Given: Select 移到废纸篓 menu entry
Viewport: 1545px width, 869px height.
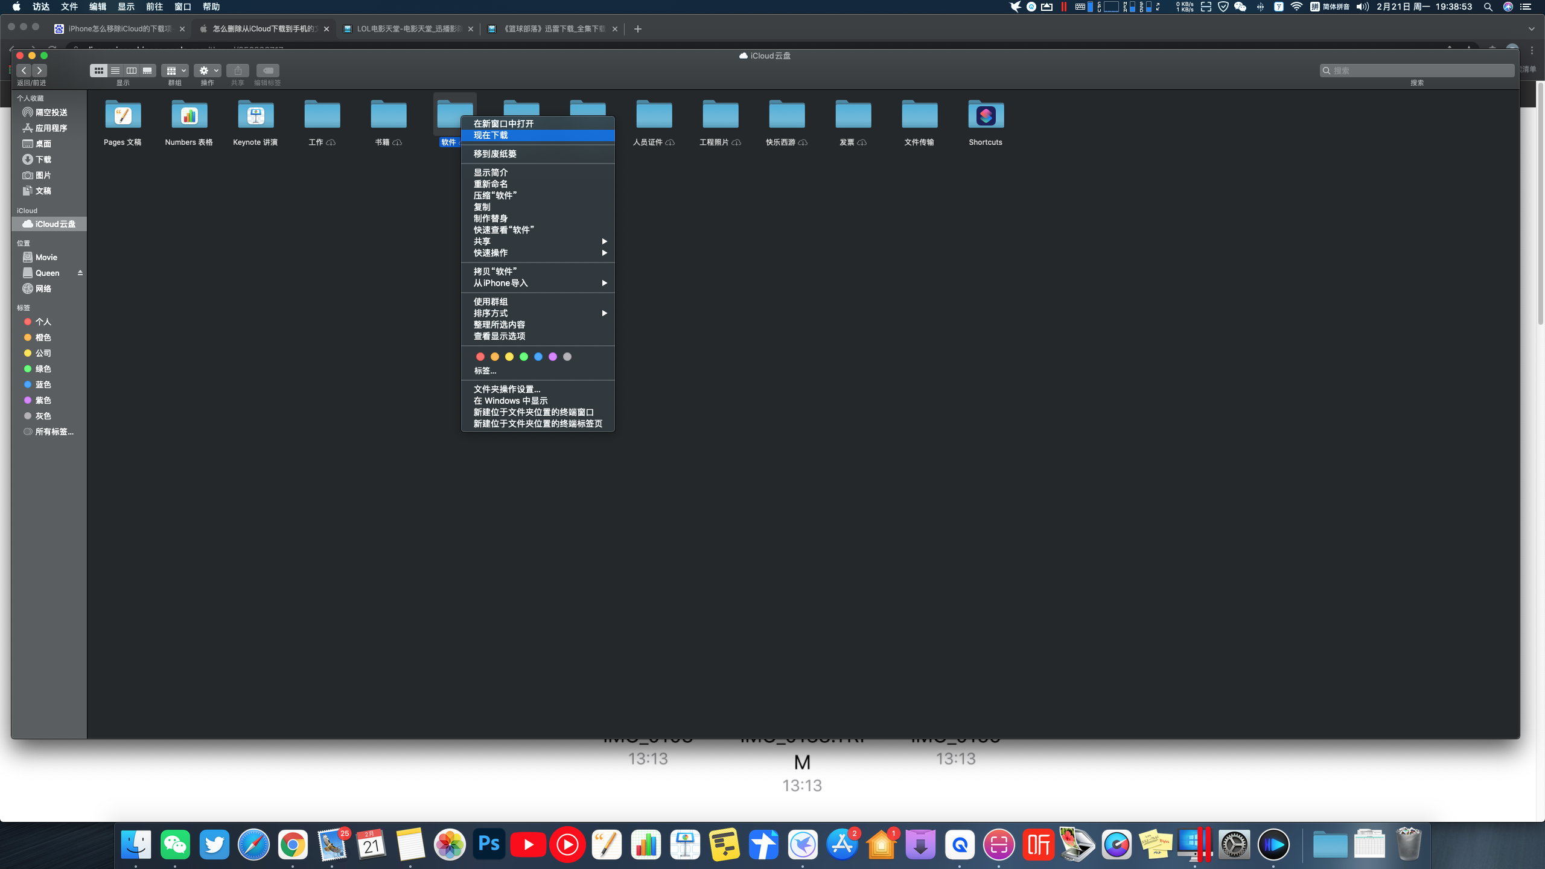Looking at the screenshot, I should (495, 154).
